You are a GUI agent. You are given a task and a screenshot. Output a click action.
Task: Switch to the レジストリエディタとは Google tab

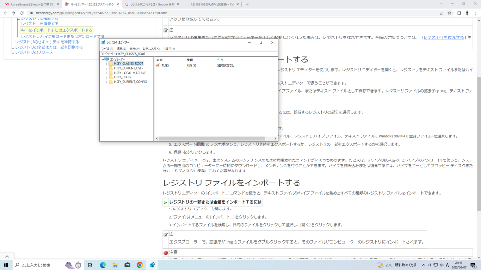point(152,4)
